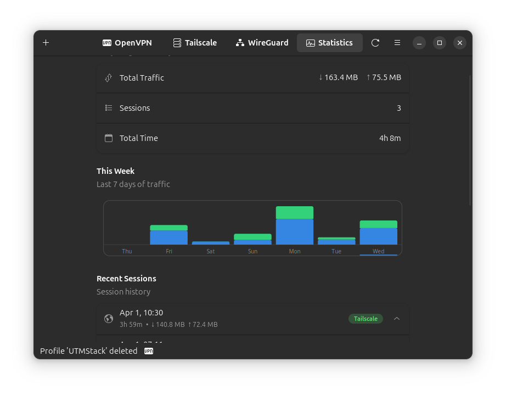The height and width of the screenshot is (396, 506).
Task: Collapse the Apr 1, 10:30 session row
Action: tap(397, 319)
